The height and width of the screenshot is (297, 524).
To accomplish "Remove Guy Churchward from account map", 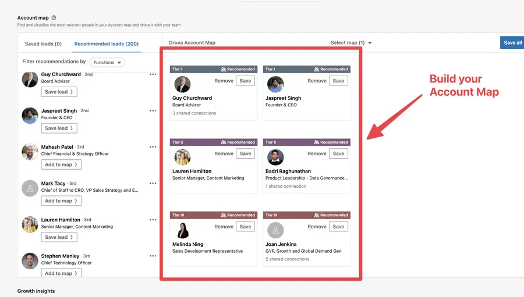I will (224, 81).
